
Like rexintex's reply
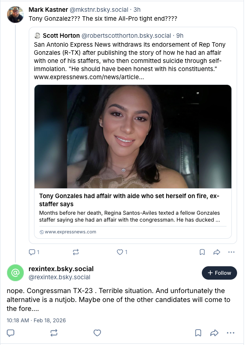click(97, 333)
